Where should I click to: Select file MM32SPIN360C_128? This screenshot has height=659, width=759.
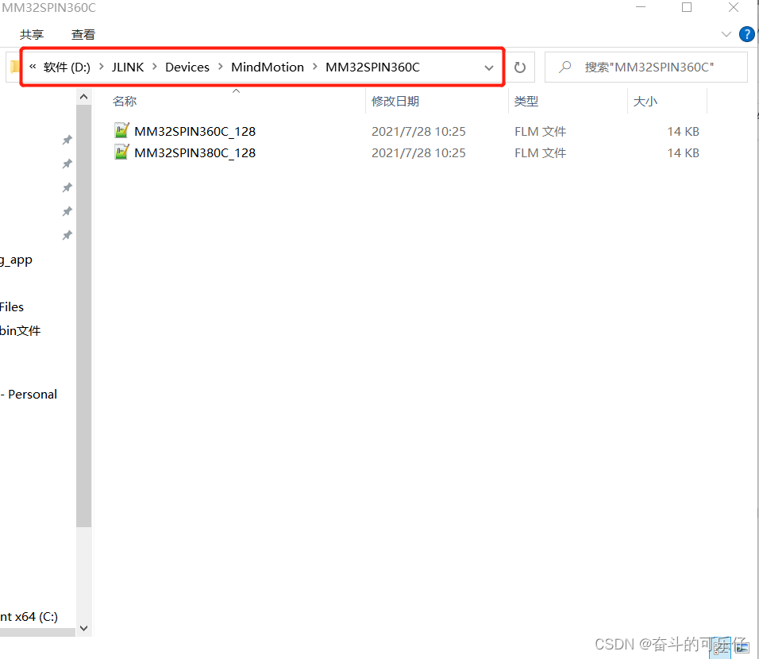(195, 132)
